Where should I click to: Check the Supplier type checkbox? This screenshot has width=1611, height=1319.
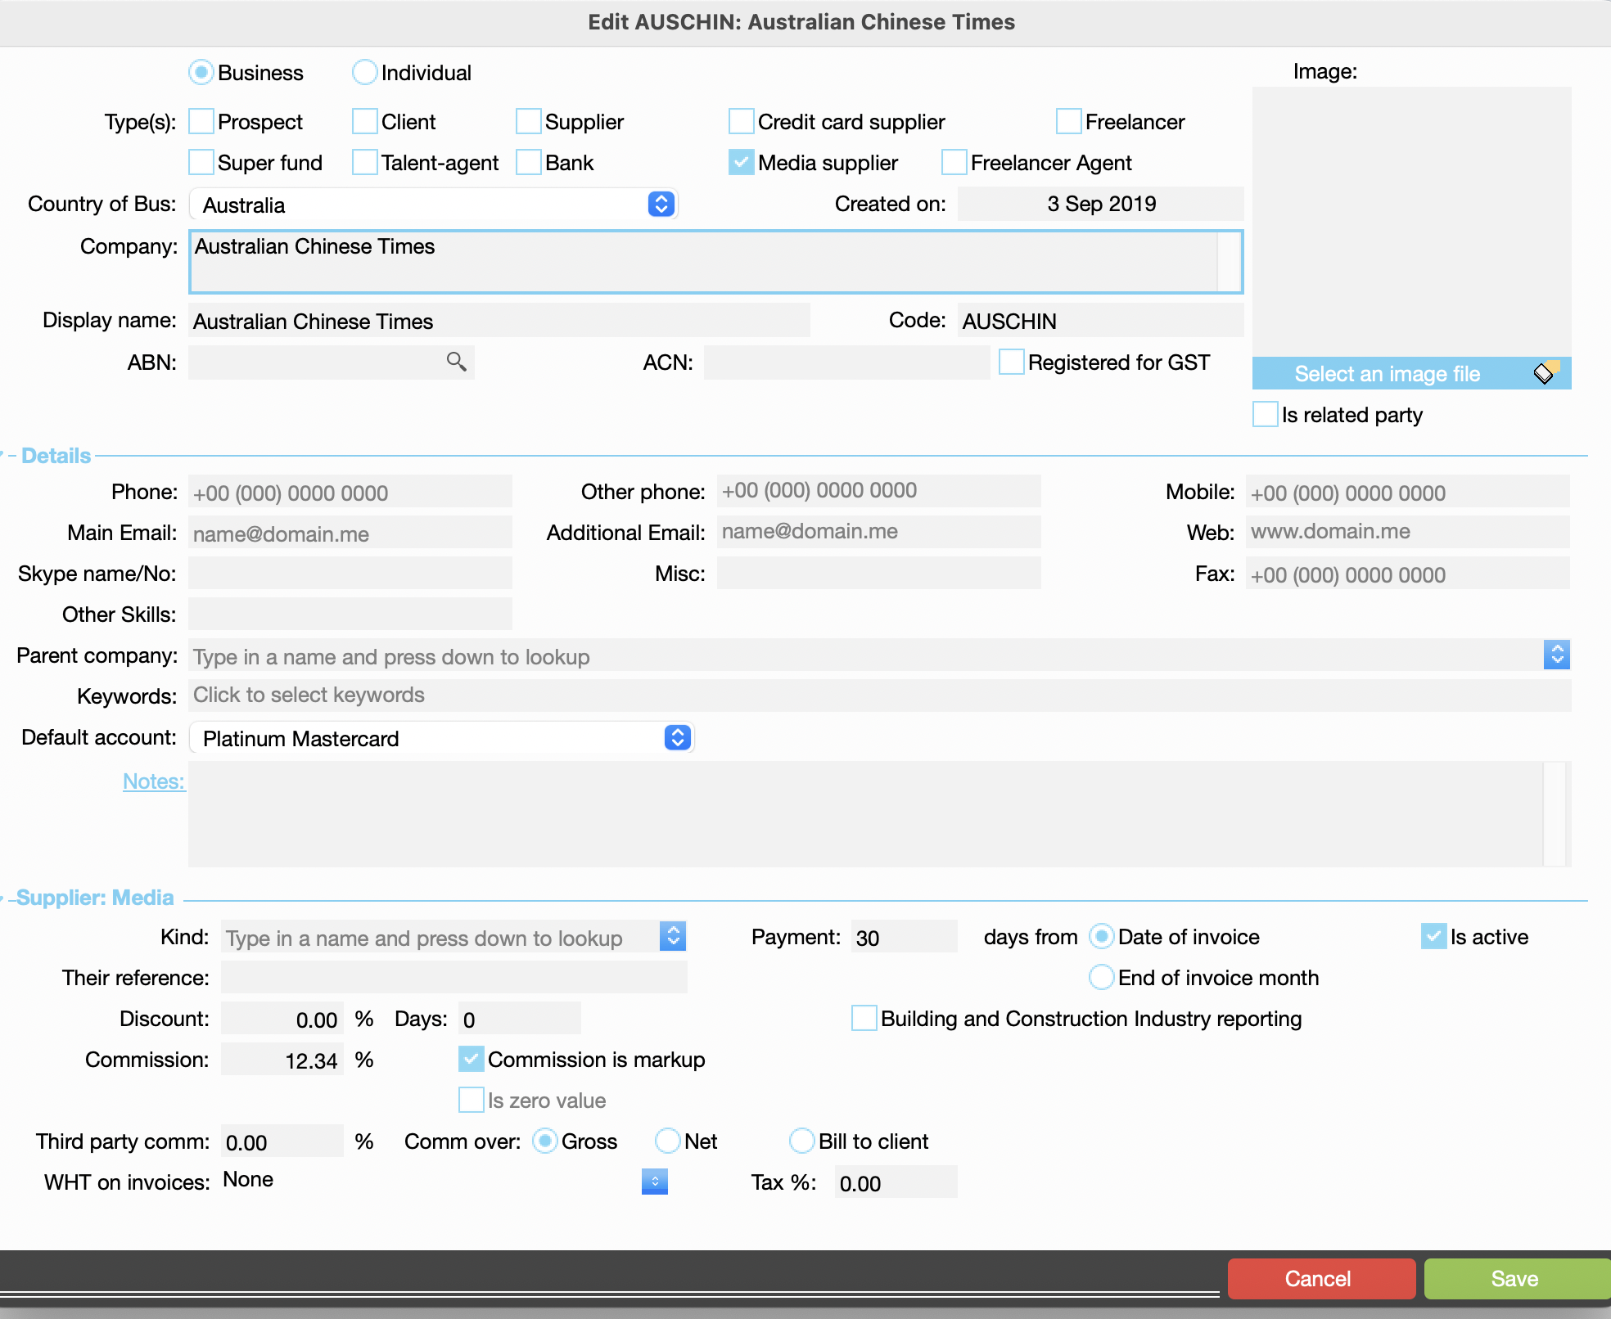529,121
